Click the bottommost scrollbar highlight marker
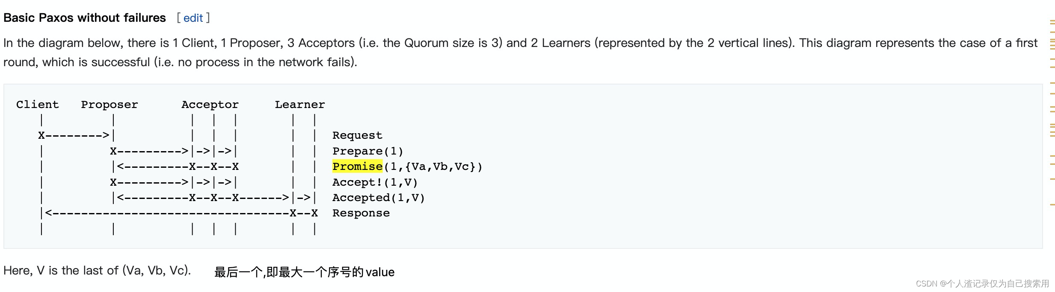This screenshot has height=292, width=1055. point(1052,204)
